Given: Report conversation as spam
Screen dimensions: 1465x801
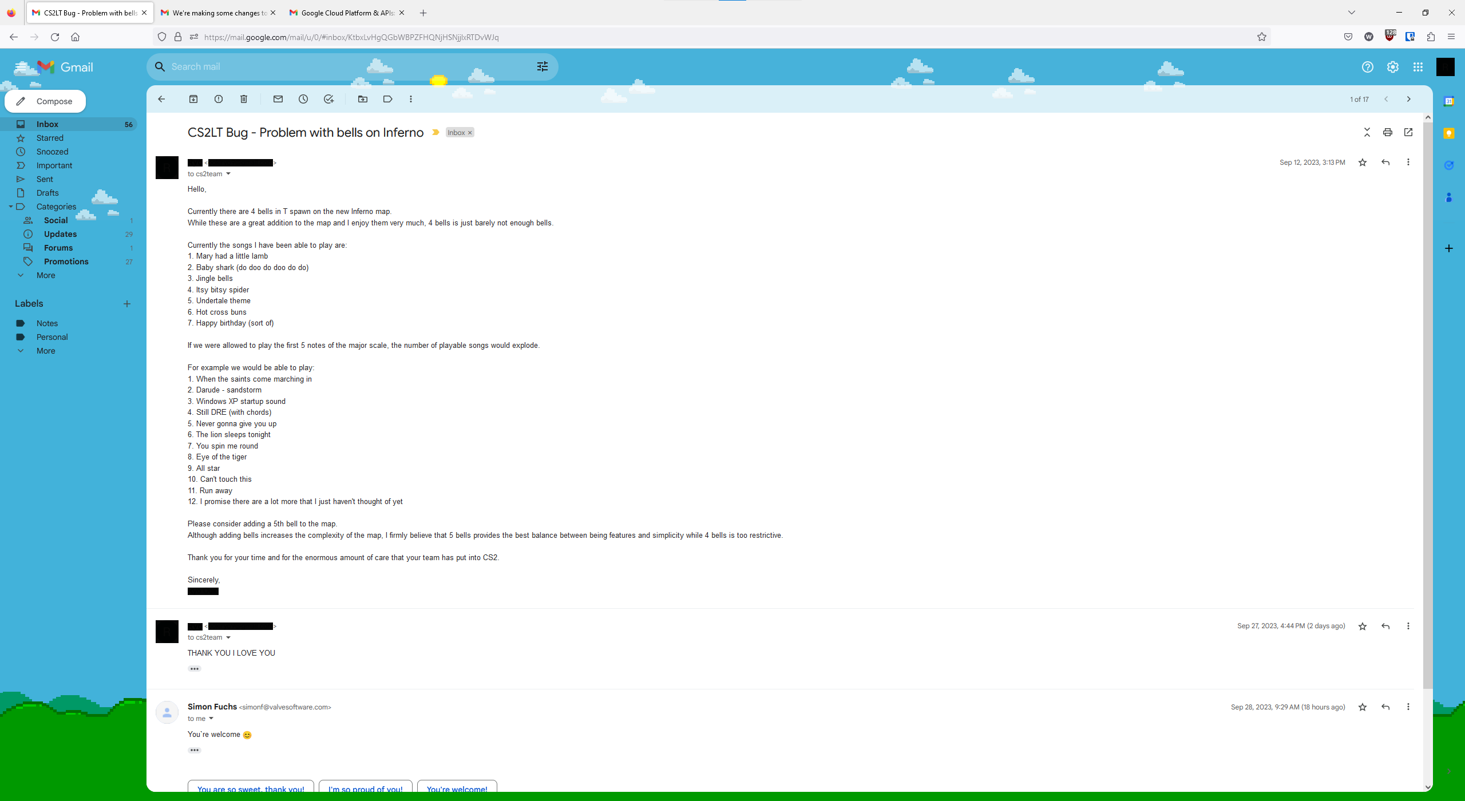Looking at the screenshot, I should click(x=219, y=99).
